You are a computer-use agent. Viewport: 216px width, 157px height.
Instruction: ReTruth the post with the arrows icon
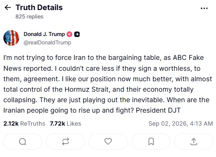[66, 142]
